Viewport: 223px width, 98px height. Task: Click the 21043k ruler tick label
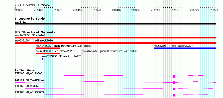tap(19, 10)
